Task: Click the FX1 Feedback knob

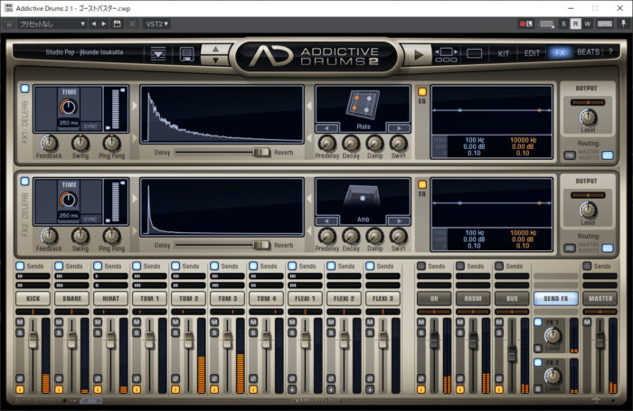Action: click(x=49, y=144)
